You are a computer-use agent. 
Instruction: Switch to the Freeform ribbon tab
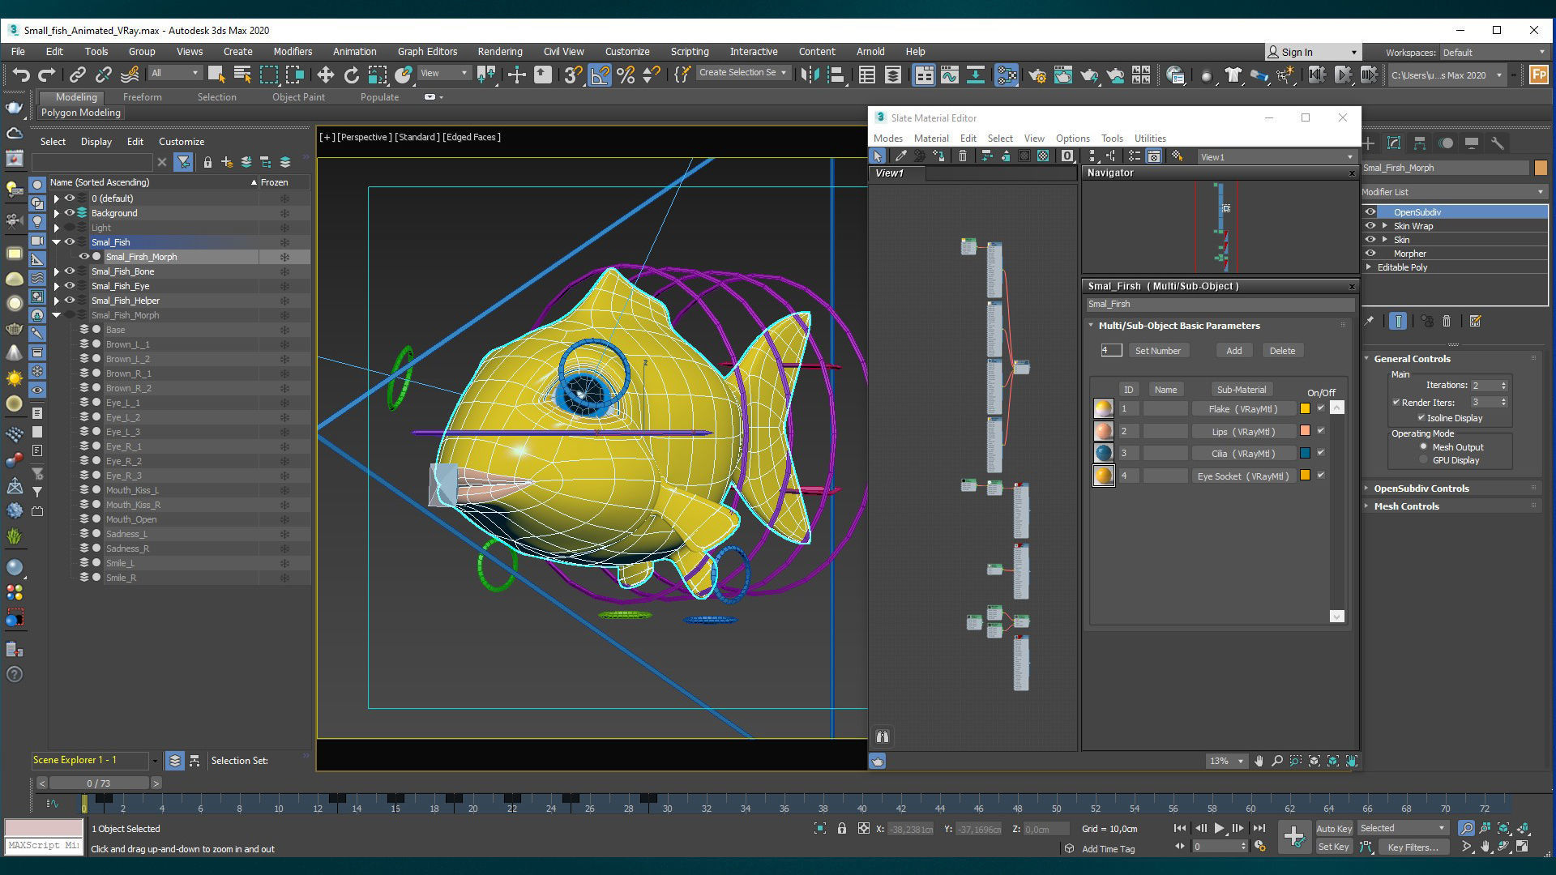pyautogui.click(x=142, y=97)
